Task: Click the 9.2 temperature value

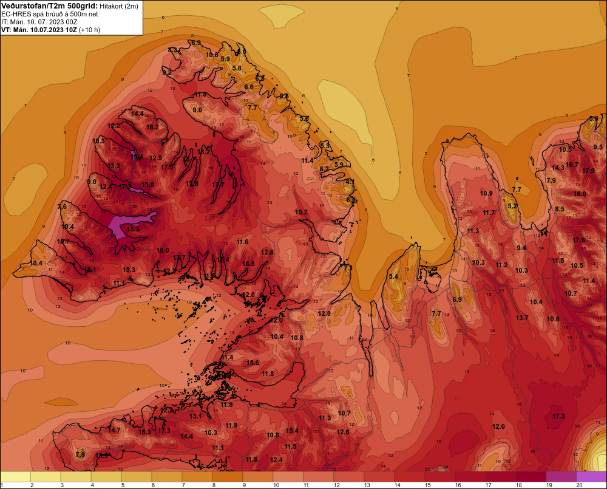Action: coord(166,72)
